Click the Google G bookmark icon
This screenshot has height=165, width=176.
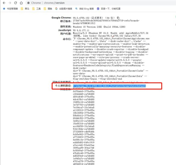pyautogui.click(x=56, y=9)
